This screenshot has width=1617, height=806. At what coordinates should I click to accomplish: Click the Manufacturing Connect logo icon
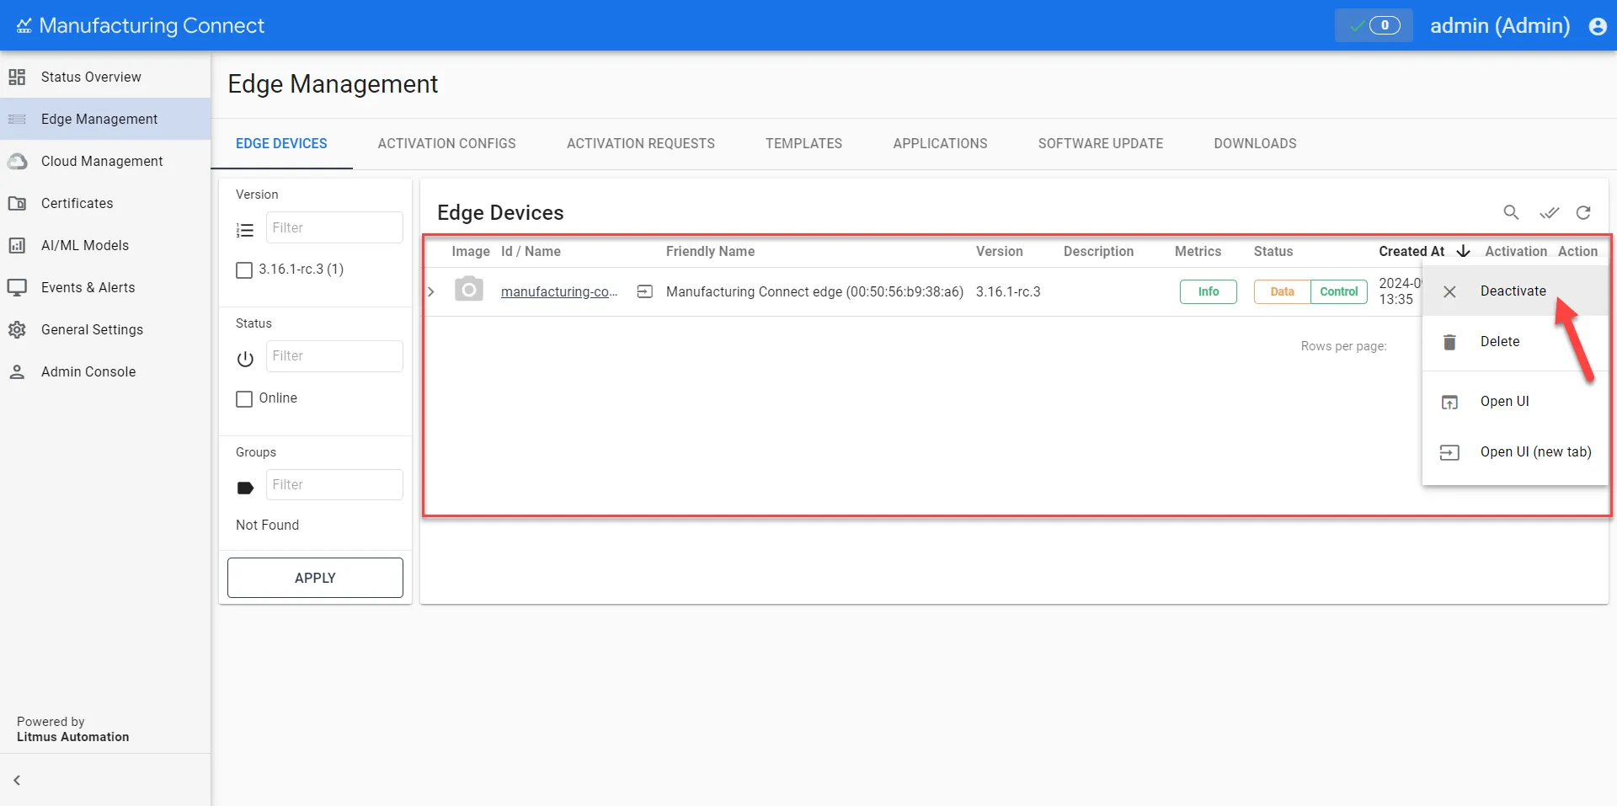point(24,26)
